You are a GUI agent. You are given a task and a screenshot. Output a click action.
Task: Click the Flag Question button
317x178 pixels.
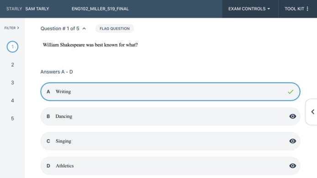click(x=115, y=28)
